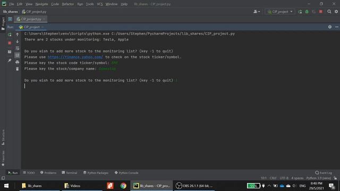
Task: Open the Code menu
Action: pos(55,4)
